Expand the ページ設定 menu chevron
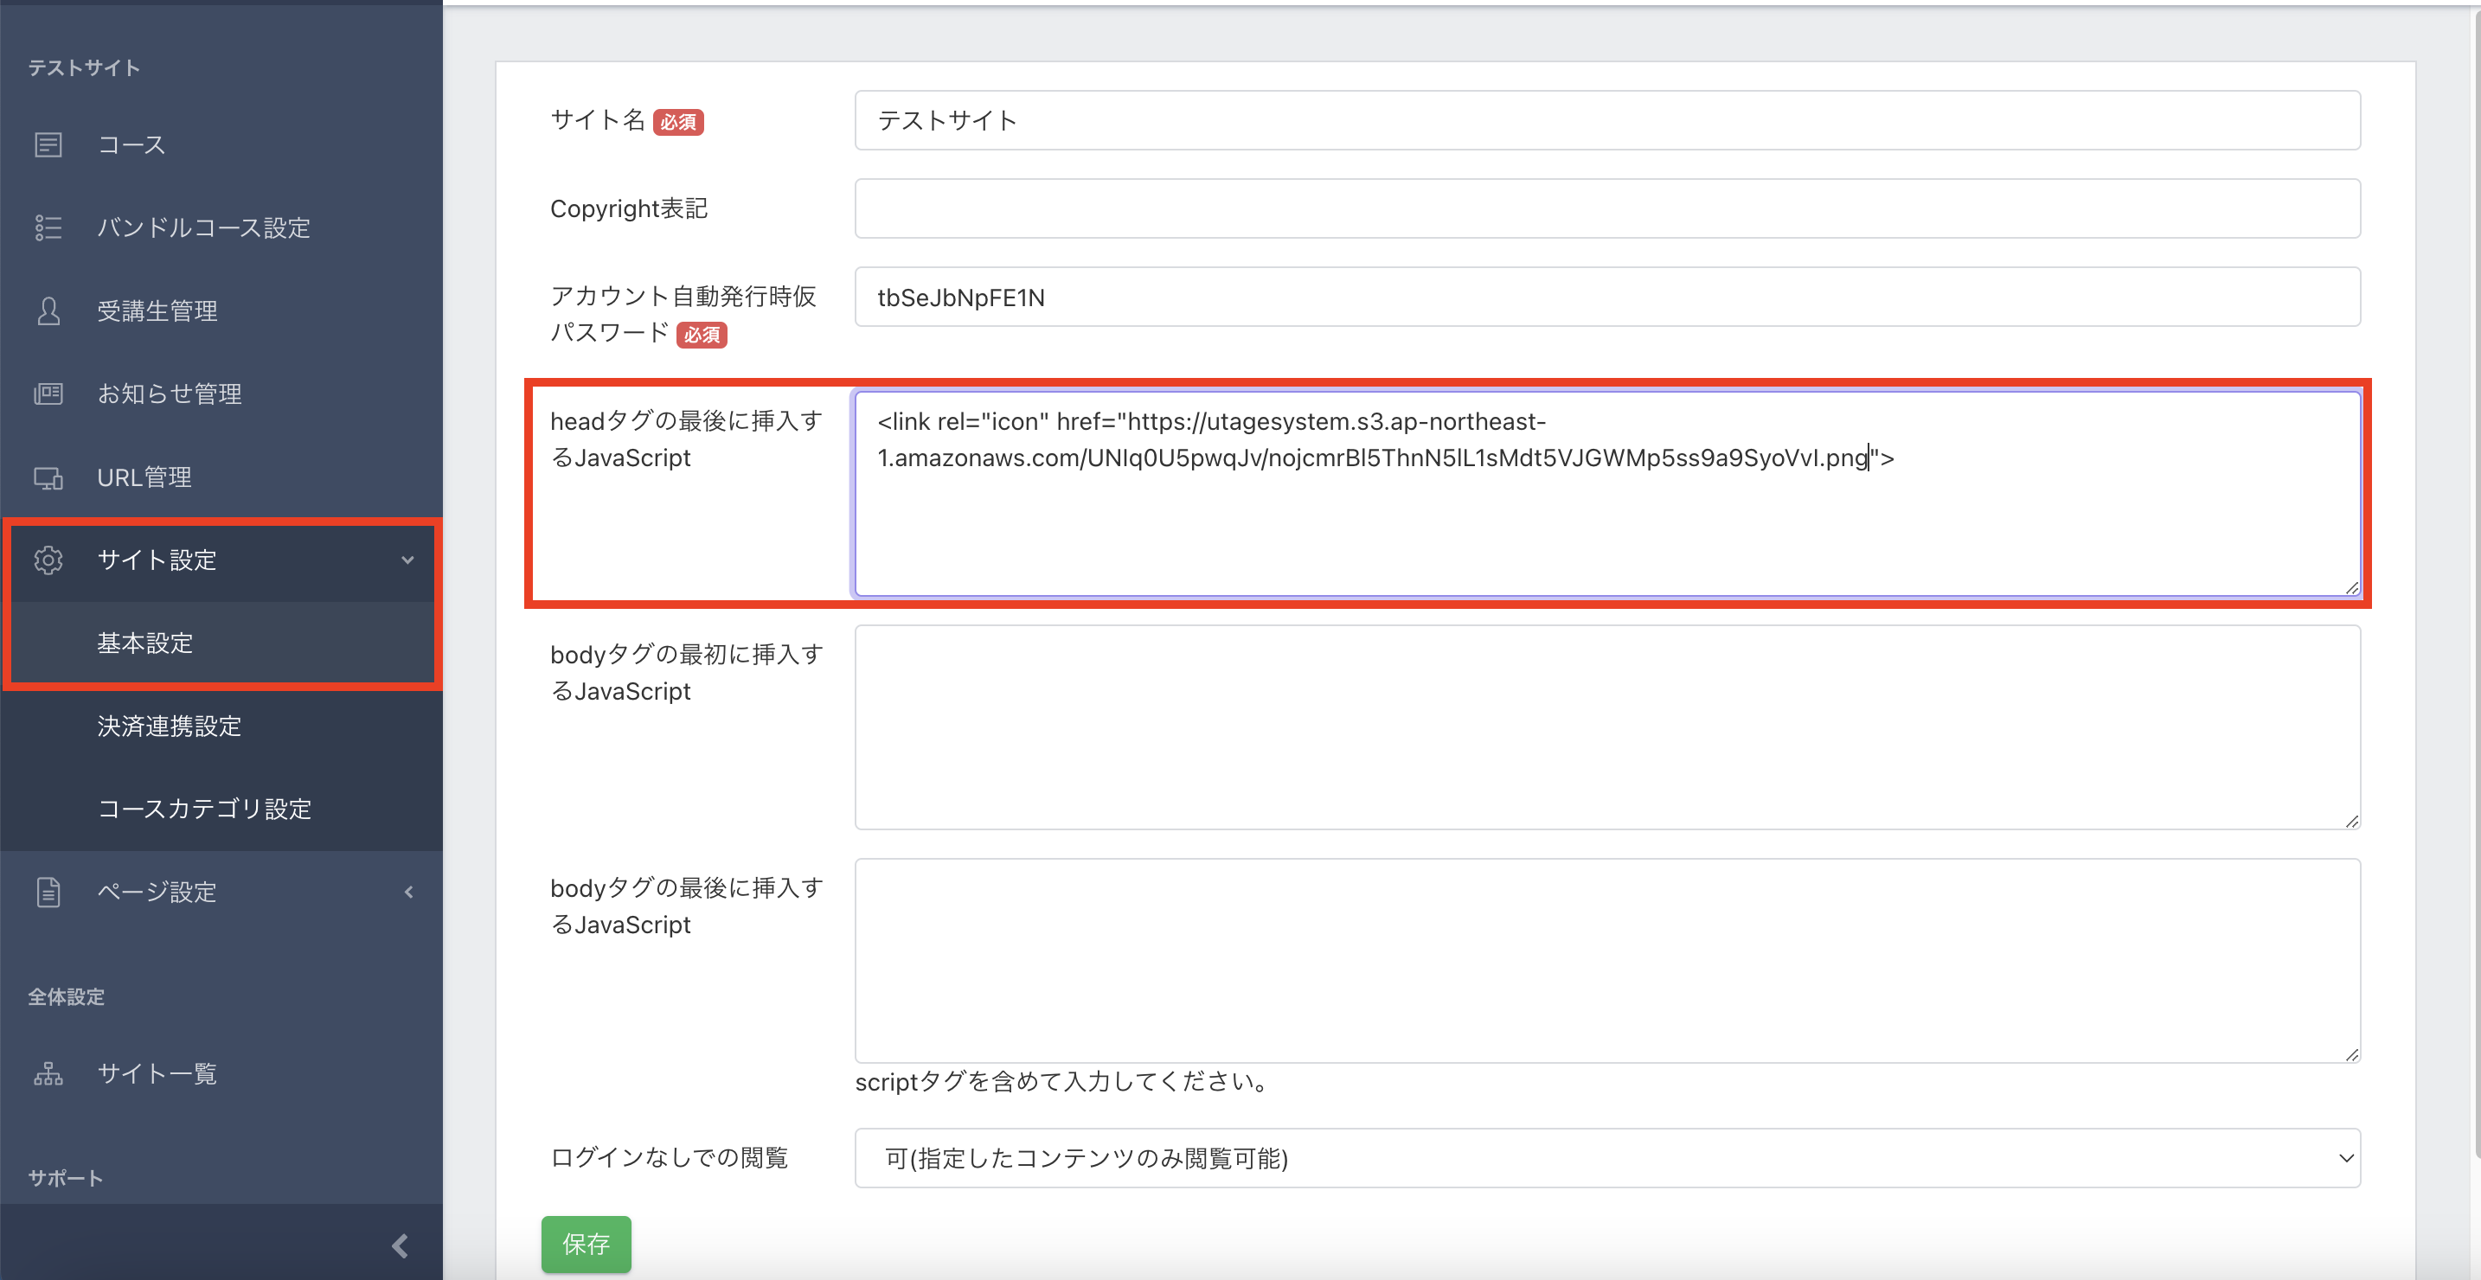This screenshot has width=2481, height=1280. [408, 892]
